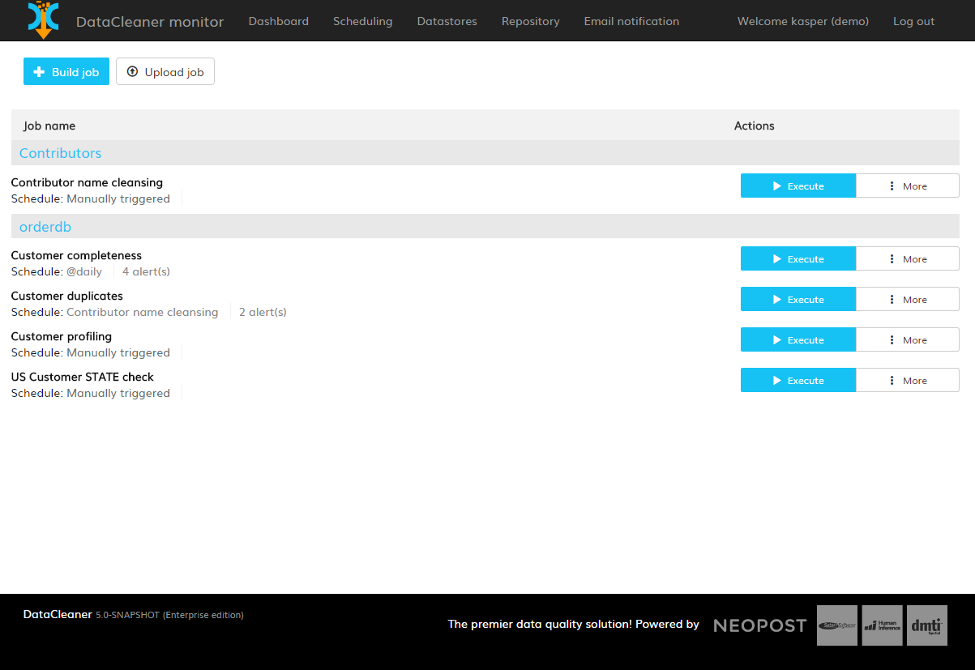Click the 5.0-SNAPSHOT version text
The image size is (975, 670).
[128, 615]
